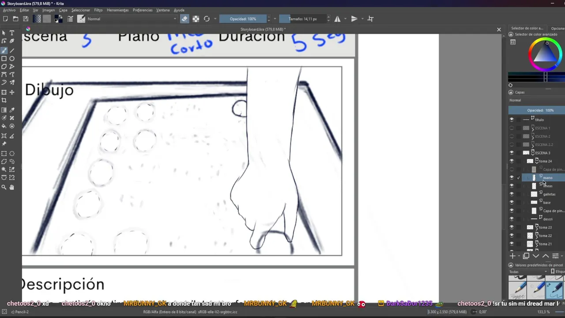This screenshot has width=565, height=318.
Task: Select the Zoom tool
Action: point(4,187)
